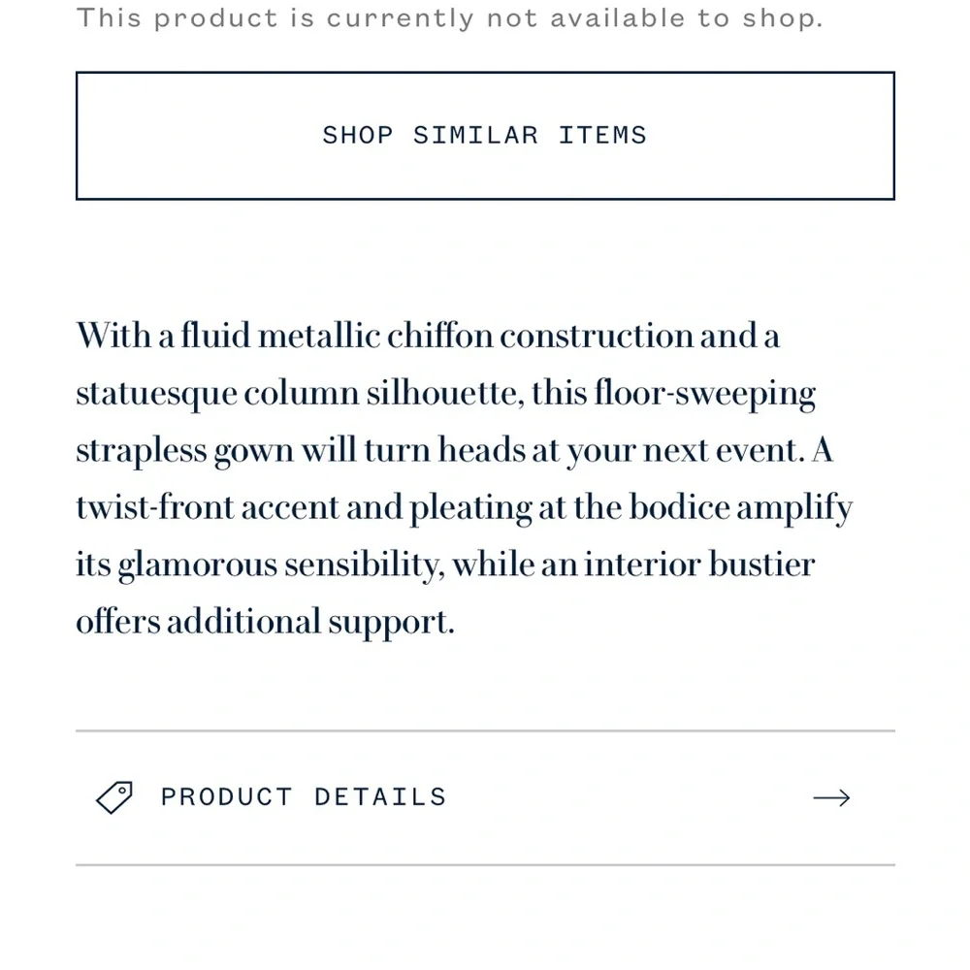Screen dimensions: 970x970
Task: Click the divider line above Product Details
Action: pos(485,731)
